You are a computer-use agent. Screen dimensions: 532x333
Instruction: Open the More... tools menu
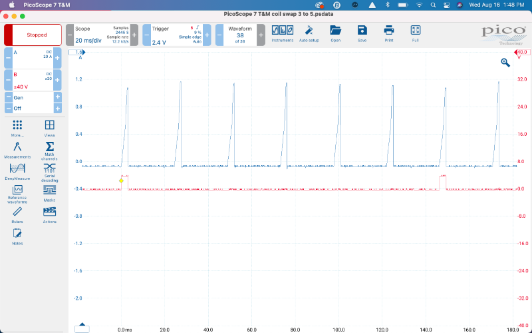coord(17,127)
